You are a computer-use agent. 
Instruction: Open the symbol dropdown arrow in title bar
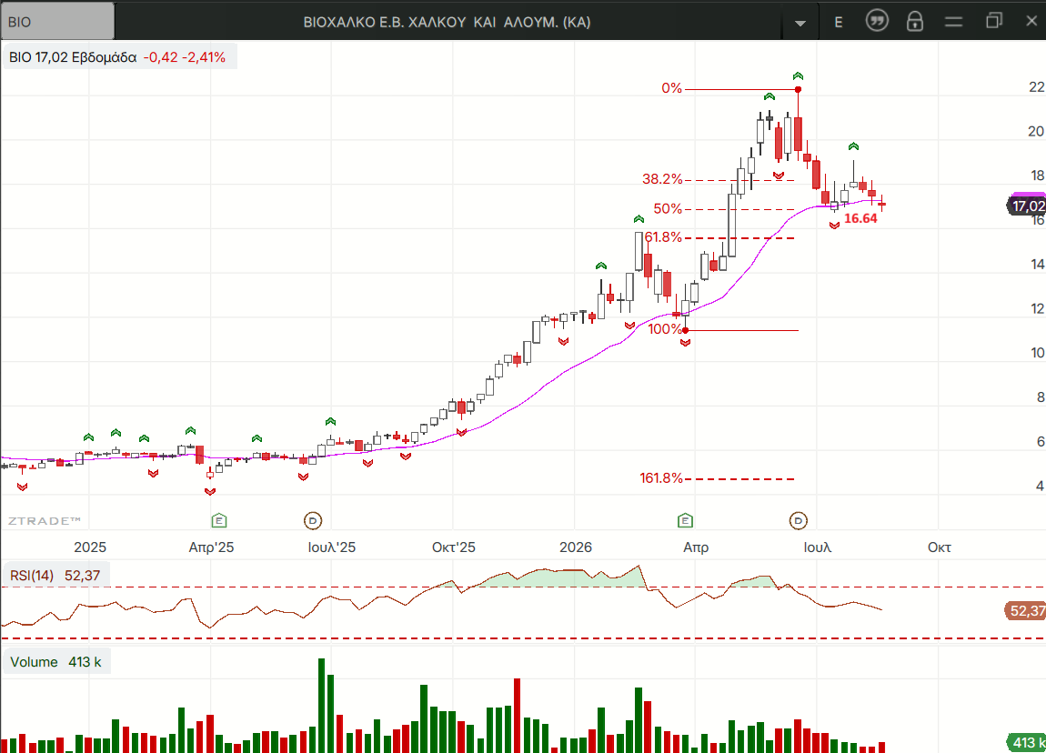pyautogui.click(x=800, y=23)
